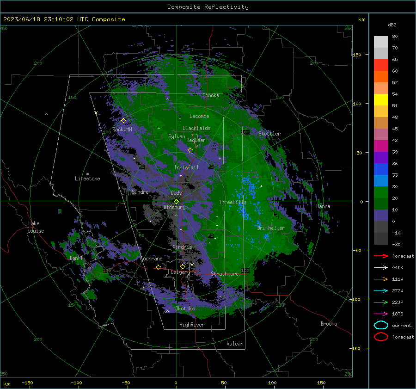
Task: Click the Olds map label
Action: pyautogui.click(x=176, y=193)
